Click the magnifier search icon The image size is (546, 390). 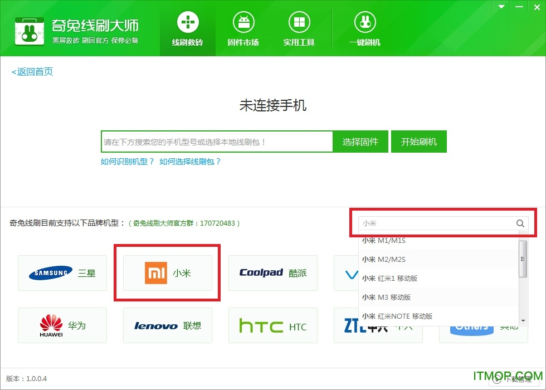click(x=520, y=223)
